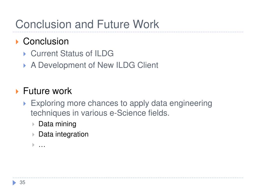This screenshot has height=192, width=256.
Task: Select A Development of New ILDG Client text
Action: tap(94, 65)
